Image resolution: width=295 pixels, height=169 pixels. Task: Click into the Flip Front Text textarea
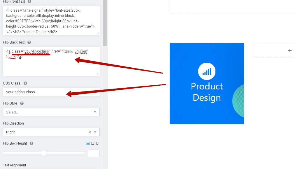[x=51, y=20]
